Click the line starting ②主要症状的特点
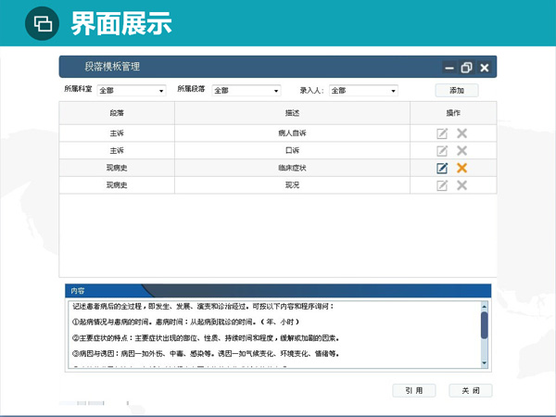556x417 pixels. coord(206,338)
